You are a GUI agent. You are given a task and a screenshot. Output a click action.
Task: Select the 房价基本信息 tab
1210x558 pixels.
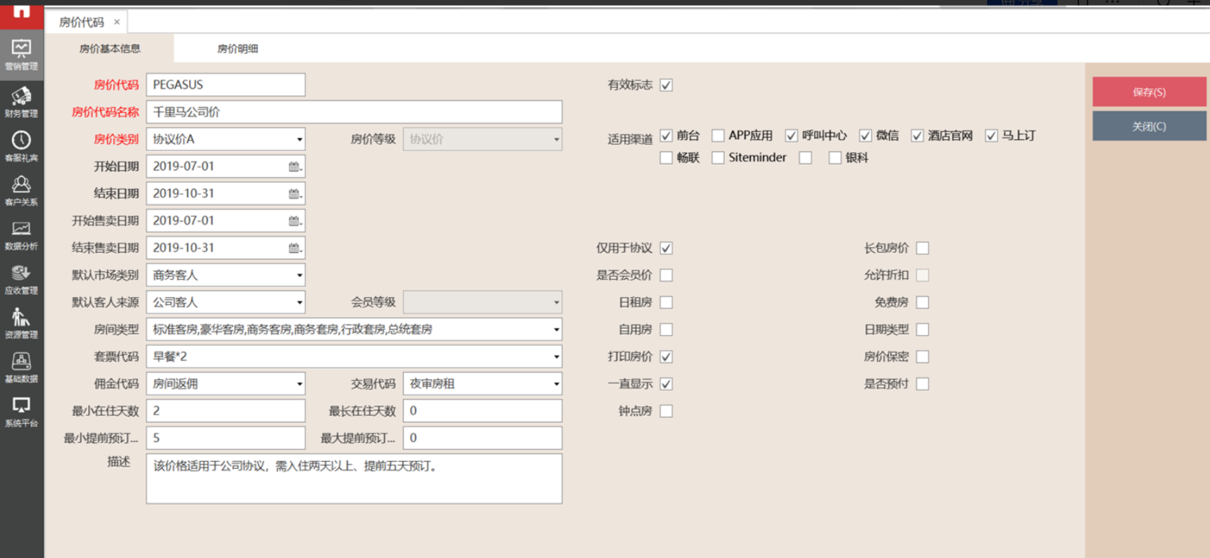coord(110,48)
